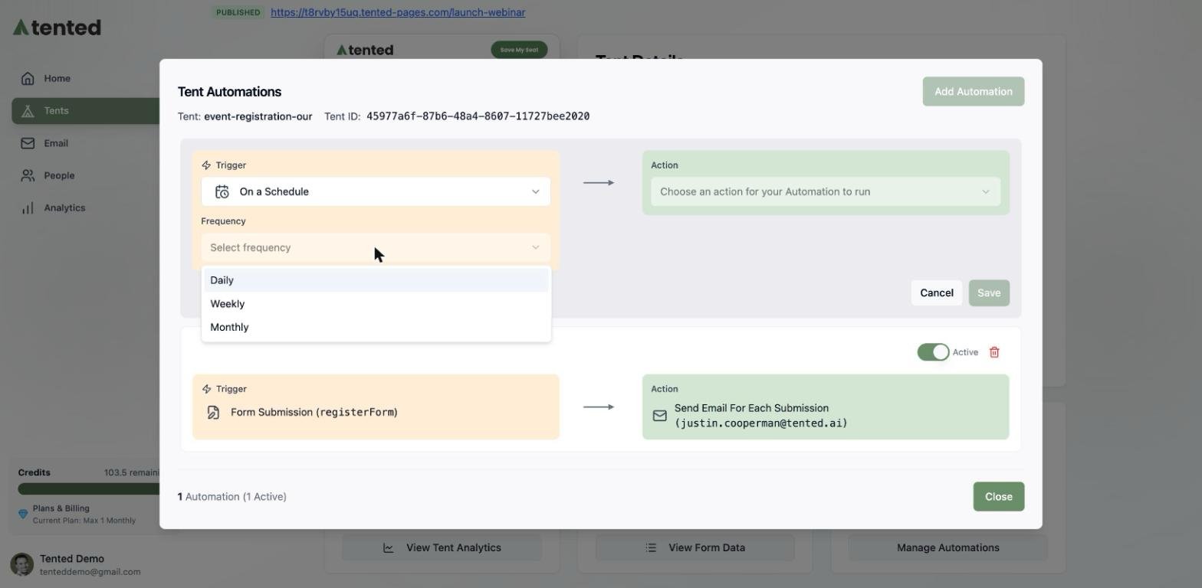Click the Form Submission document icon
1202x588 pixels.
[213, 413]
